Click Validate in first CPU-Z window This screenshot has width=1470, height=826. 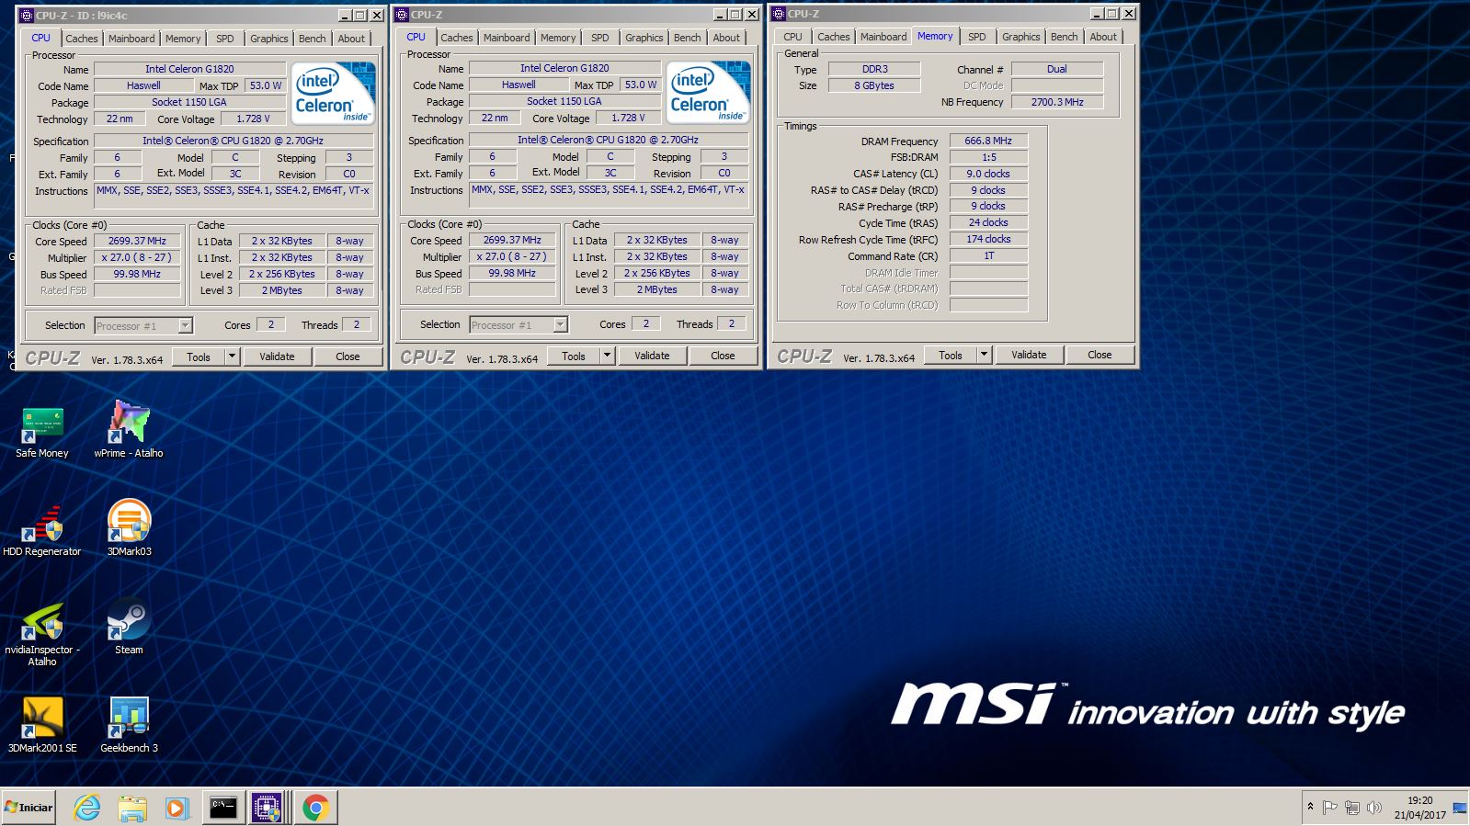point(277,356)
